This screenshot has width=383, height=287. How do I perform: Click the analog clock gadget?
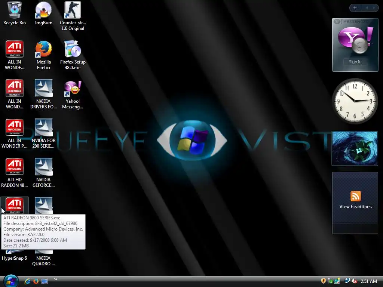click(x=355, y=101)
